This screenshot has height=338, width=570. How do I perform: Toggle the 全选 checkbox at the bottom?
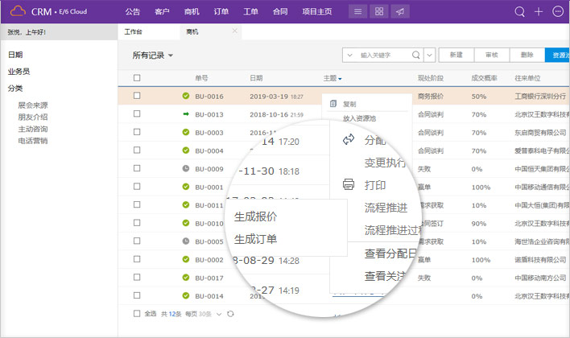pyautogui.click(x=137, y=313)
